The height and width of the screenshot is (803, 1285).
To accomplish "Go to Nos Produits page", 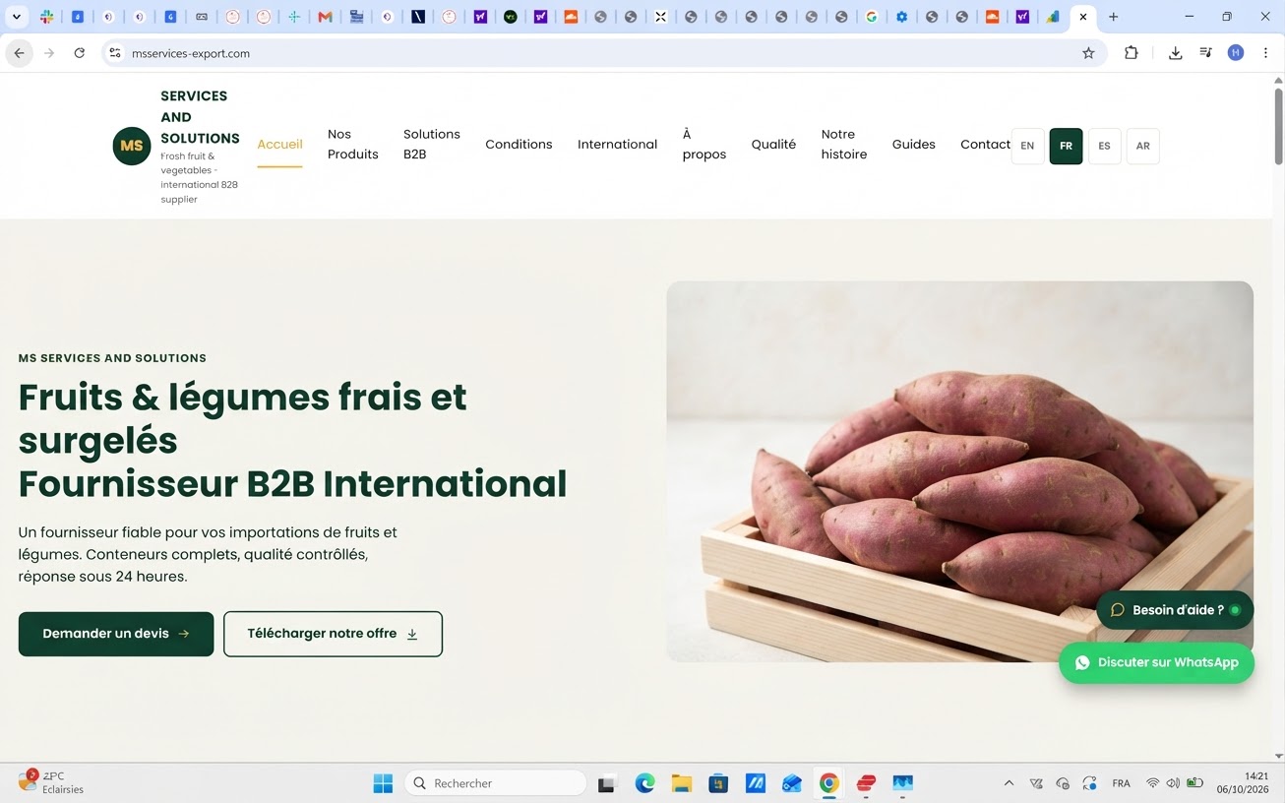I will [353, 145].
